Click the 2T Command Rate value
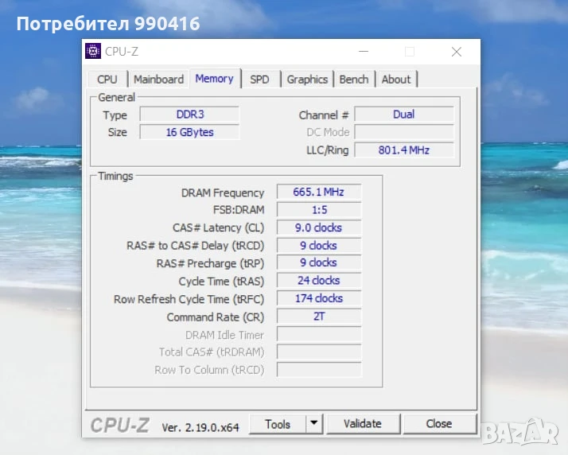This screenshot has width=568, height=455. 319,317
